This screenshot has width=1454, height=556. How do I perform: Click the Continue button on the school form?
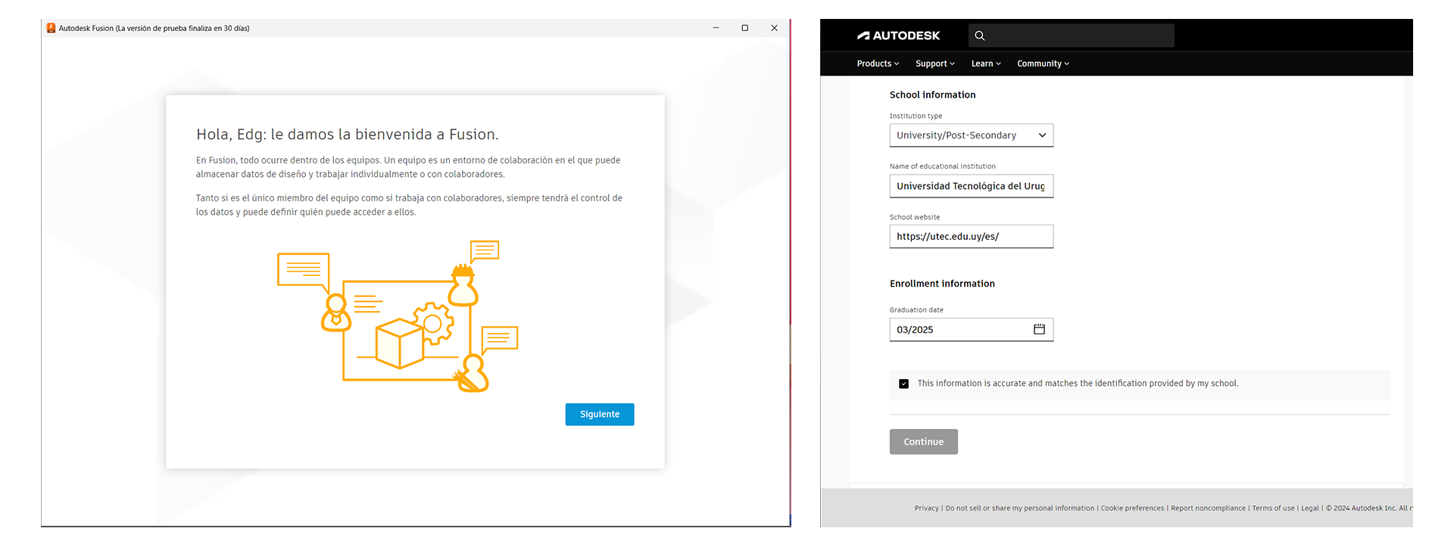(924, 442)
